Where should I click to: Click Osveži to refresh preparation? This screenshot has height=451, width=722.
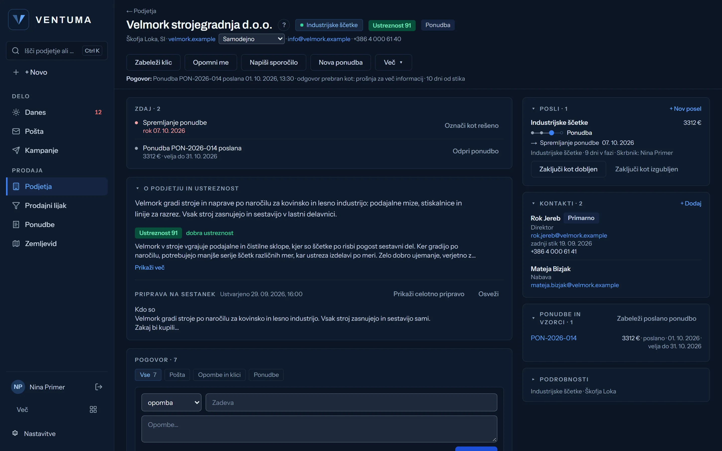pyautogui.click(x=488, y=294)
